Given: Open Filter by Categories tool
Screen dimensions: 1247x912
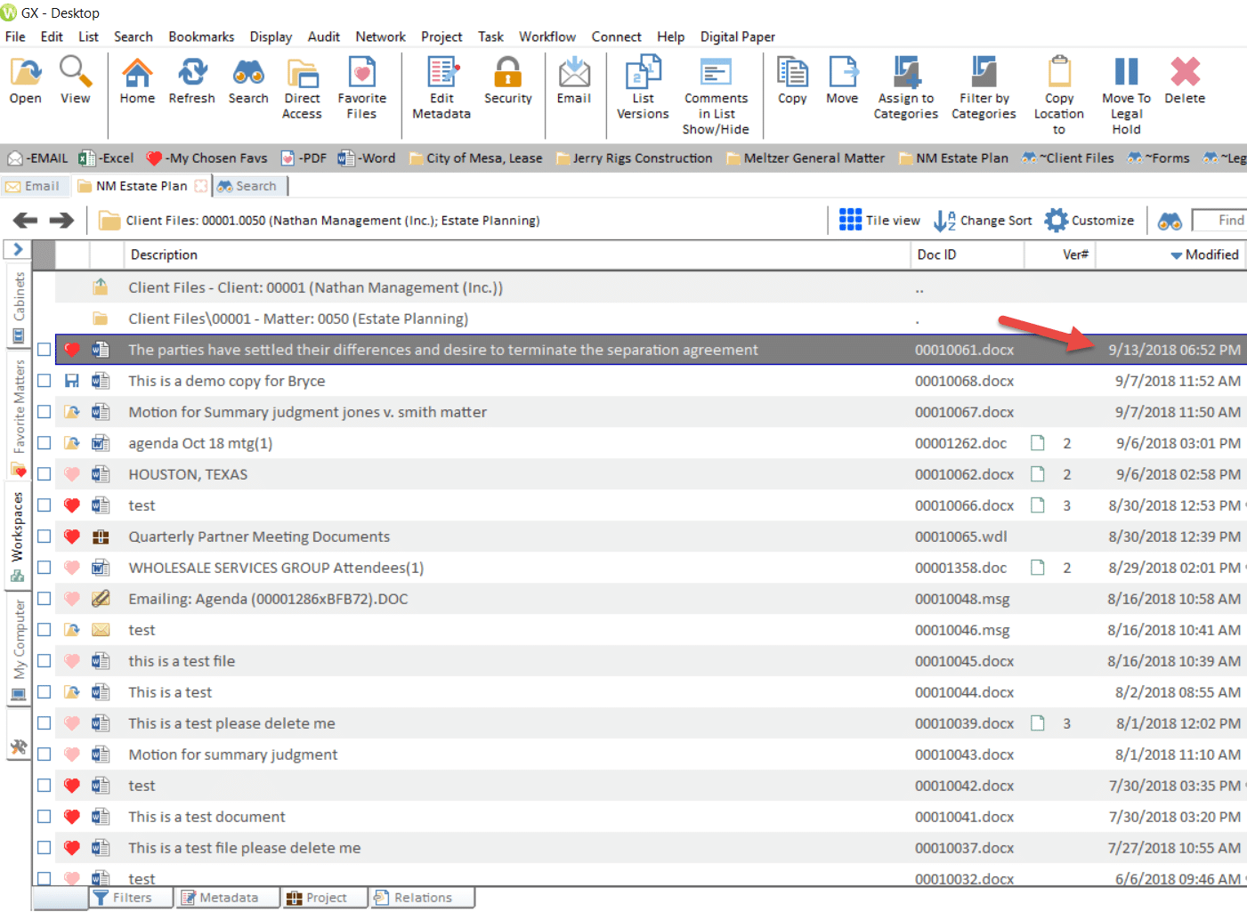Looking at the screenshot, I should coord(984,88).
